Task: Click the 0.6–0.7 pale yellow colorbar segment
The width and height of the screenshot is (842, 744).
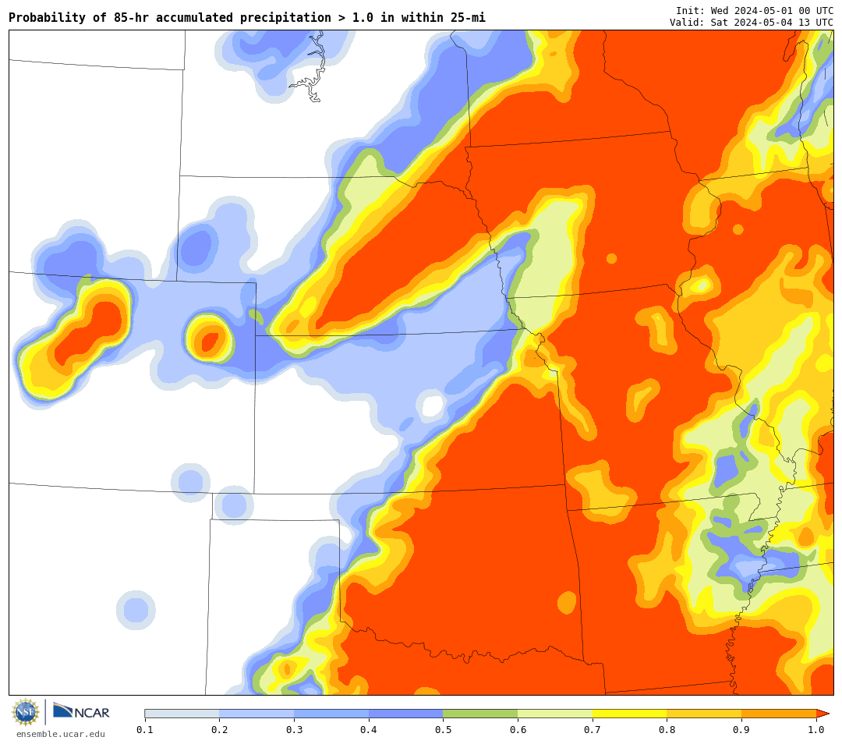Action: pos(555,714)
